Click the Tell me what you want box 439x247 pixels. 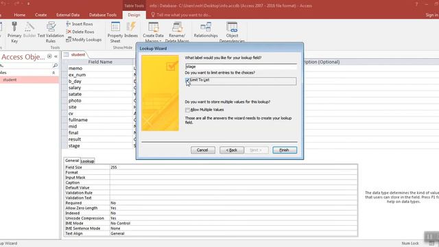coord(184,15)
